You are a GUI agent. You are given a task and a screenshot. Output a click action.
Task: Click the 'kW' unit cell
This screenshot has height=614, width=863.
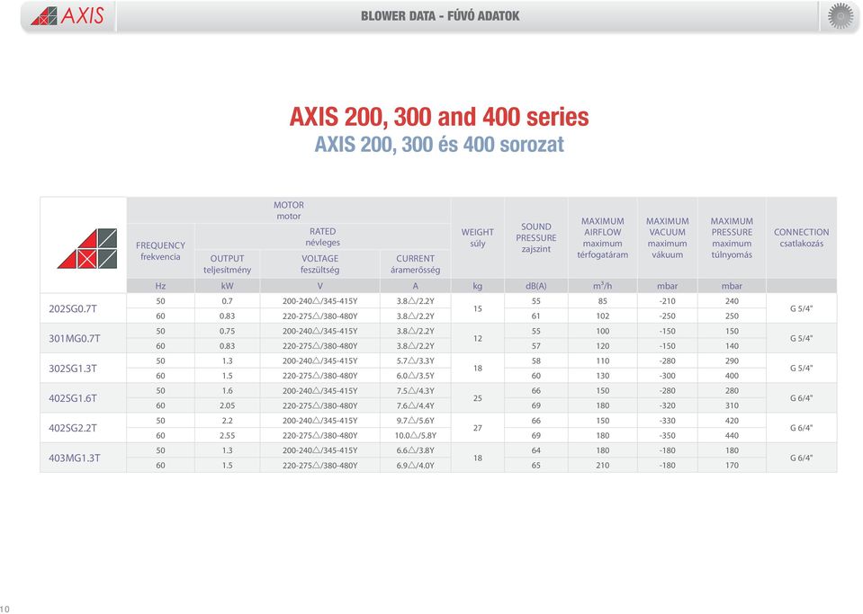tap(228, 286)
